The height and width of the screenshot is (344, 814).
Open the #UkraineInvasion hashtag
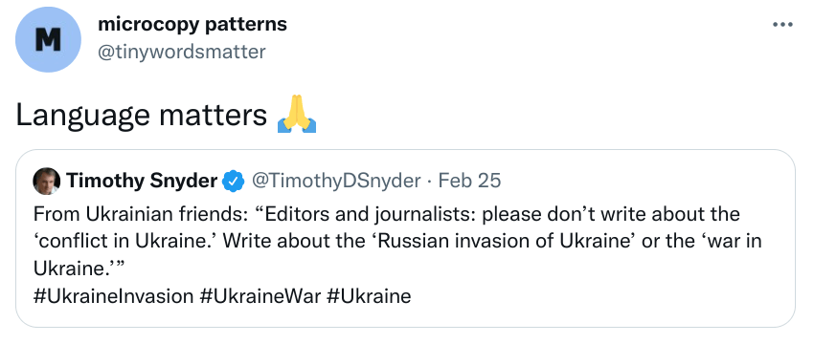coord(113,296)
